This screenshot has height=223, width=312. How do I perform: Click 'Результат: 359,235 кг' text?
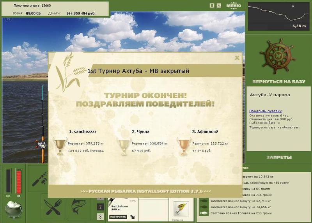[x=86, y=143]
